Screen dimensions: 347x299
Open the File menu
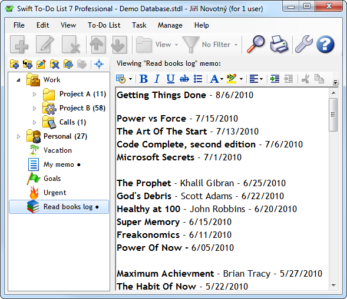click(19, 25)
